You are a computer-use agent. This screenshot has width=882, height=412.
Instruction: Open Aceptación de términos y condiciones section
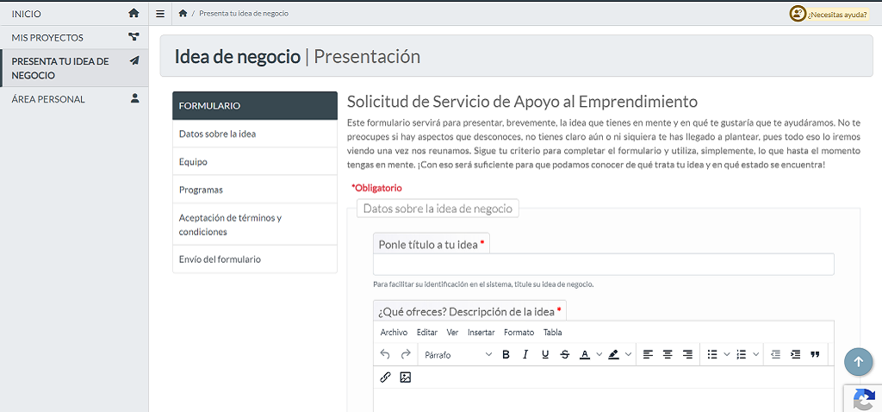[255, 224]
